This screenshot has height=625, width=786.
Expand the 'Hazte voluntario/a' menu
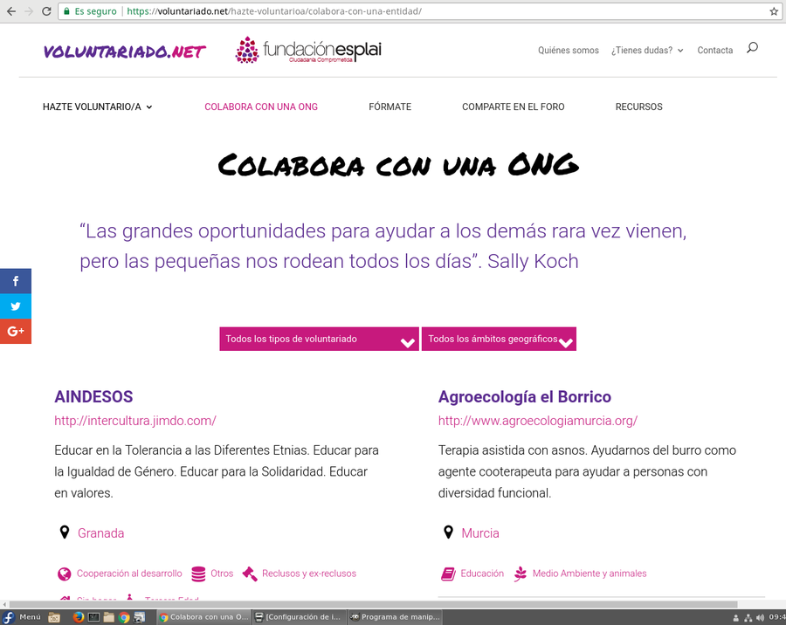[x=97, y=106]
